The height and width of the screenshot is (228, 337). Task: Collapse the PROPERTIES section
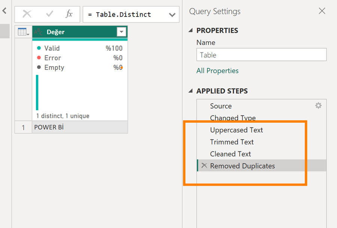click(x=191, y=30)
